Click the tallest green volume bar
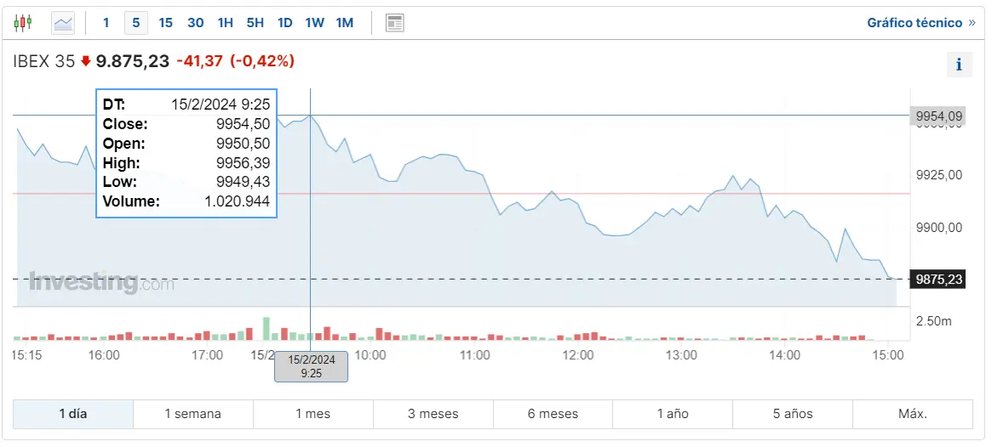The image size is (992, 447). click(x=266, y=329)
